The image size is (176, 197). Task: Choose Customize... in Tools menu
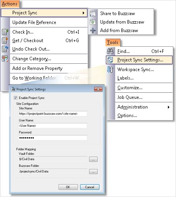click(139, 88)
